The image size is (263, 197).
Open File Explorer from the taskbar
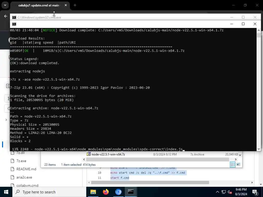tap(93, 192)
